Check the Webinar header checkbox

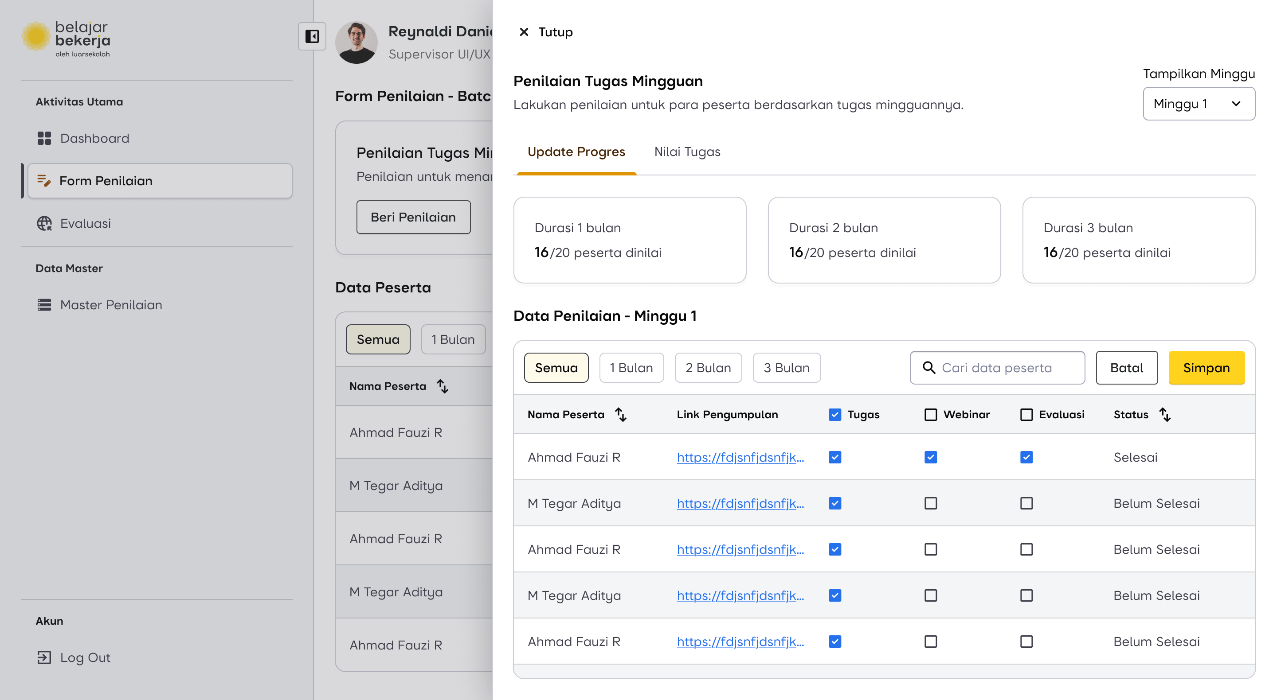pyautogui.click(x=931, y=415)
